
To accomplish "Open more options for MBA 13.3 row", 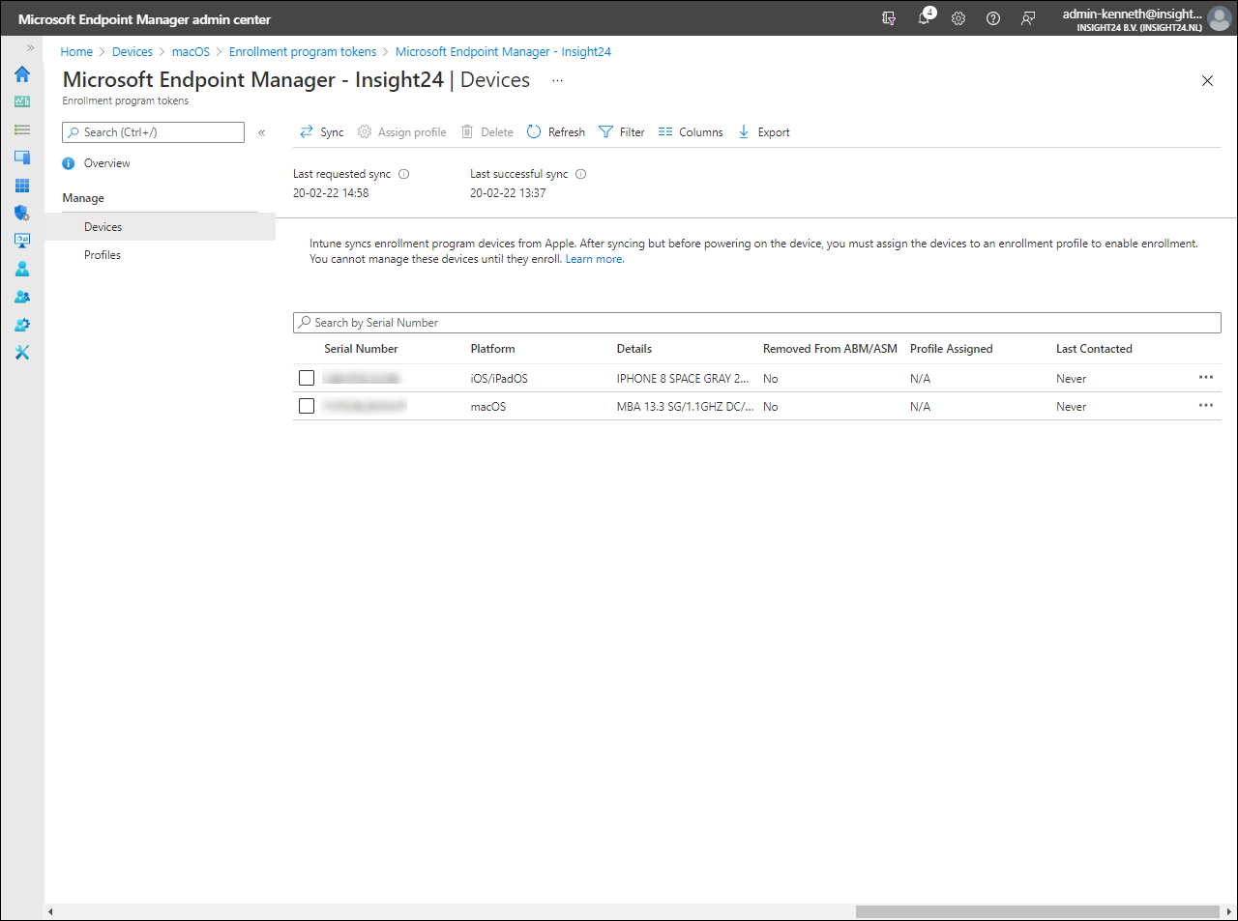I will (x=1206, y=405).
